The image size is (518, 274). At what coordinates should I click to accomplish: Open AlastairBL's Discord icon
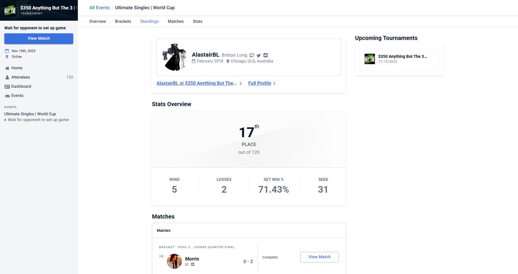coord(266,55)
